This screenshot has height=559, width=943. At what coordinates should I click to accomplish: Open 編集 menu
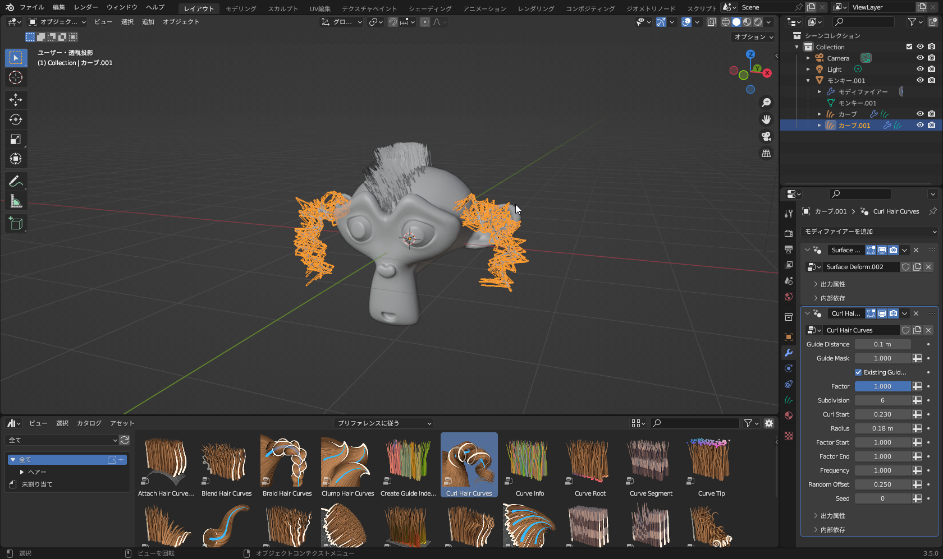[59, 7]
